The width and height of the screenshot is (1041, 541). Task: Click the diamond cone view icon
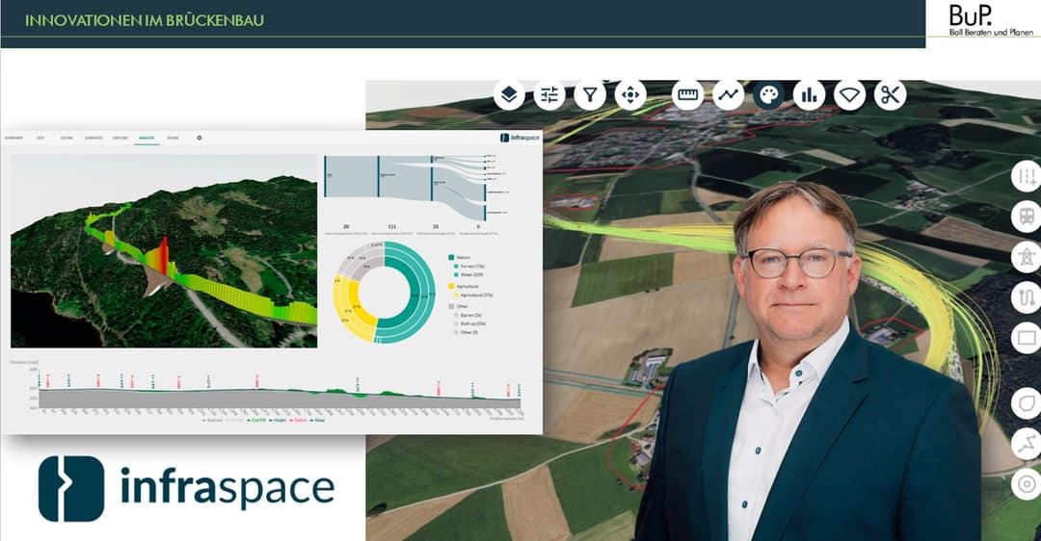(x=850, y=95)
